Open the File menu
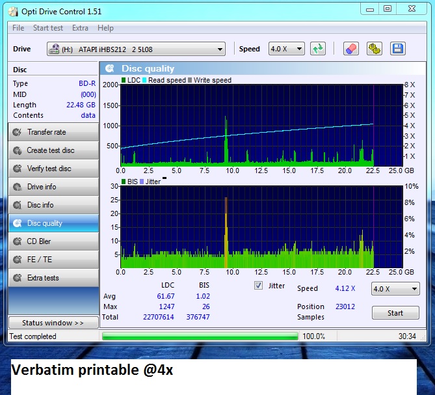Viewport: 435px width, 395px height. tap(18, 28)
